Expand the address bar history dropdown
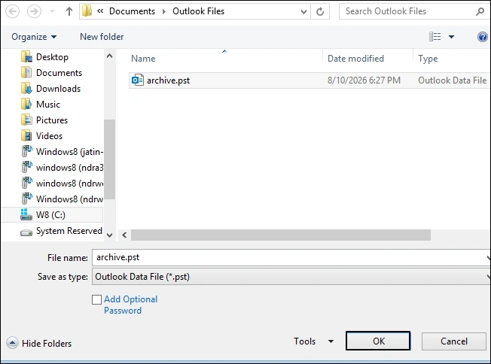This screenshot has height=364, width=491. pyautogui.click(x=303, y=12)
